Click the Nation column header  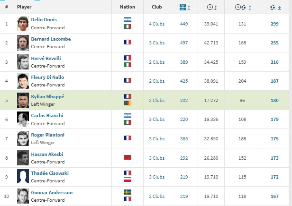point(128,7)
